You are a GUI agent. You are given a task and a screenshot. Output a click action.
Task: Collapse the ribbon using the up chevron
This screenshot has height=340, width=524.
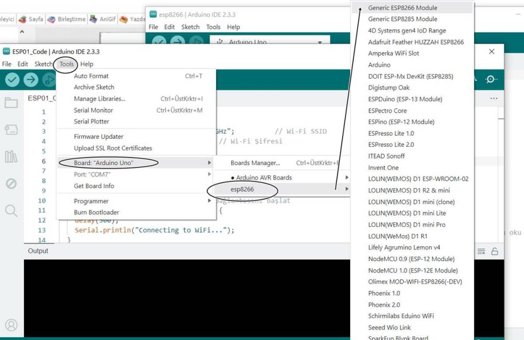22,32
